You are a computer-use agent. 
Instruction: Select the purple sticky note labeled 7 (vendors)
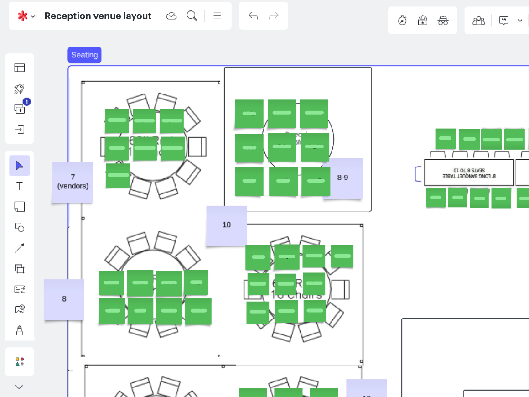[73, 183]
